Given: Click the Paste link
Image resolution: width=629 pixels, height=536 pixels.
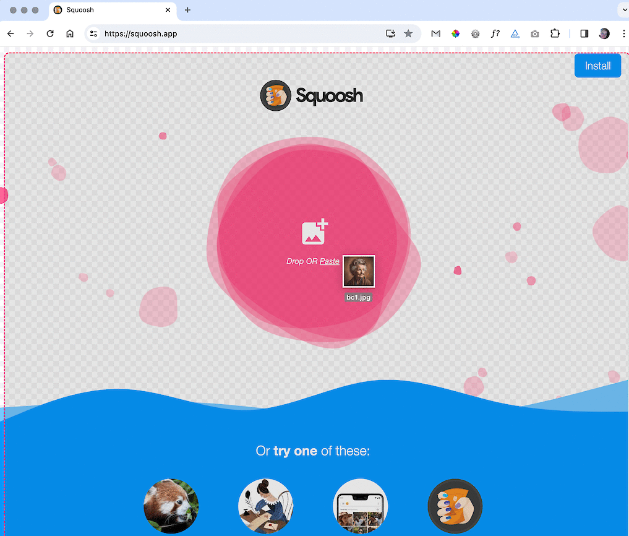Looking at the screenshot, I should 329,261.
